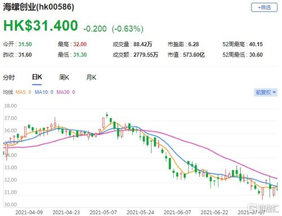Click the 38.00 price axis label
The image size is (282, 216).
pos(11,106)
